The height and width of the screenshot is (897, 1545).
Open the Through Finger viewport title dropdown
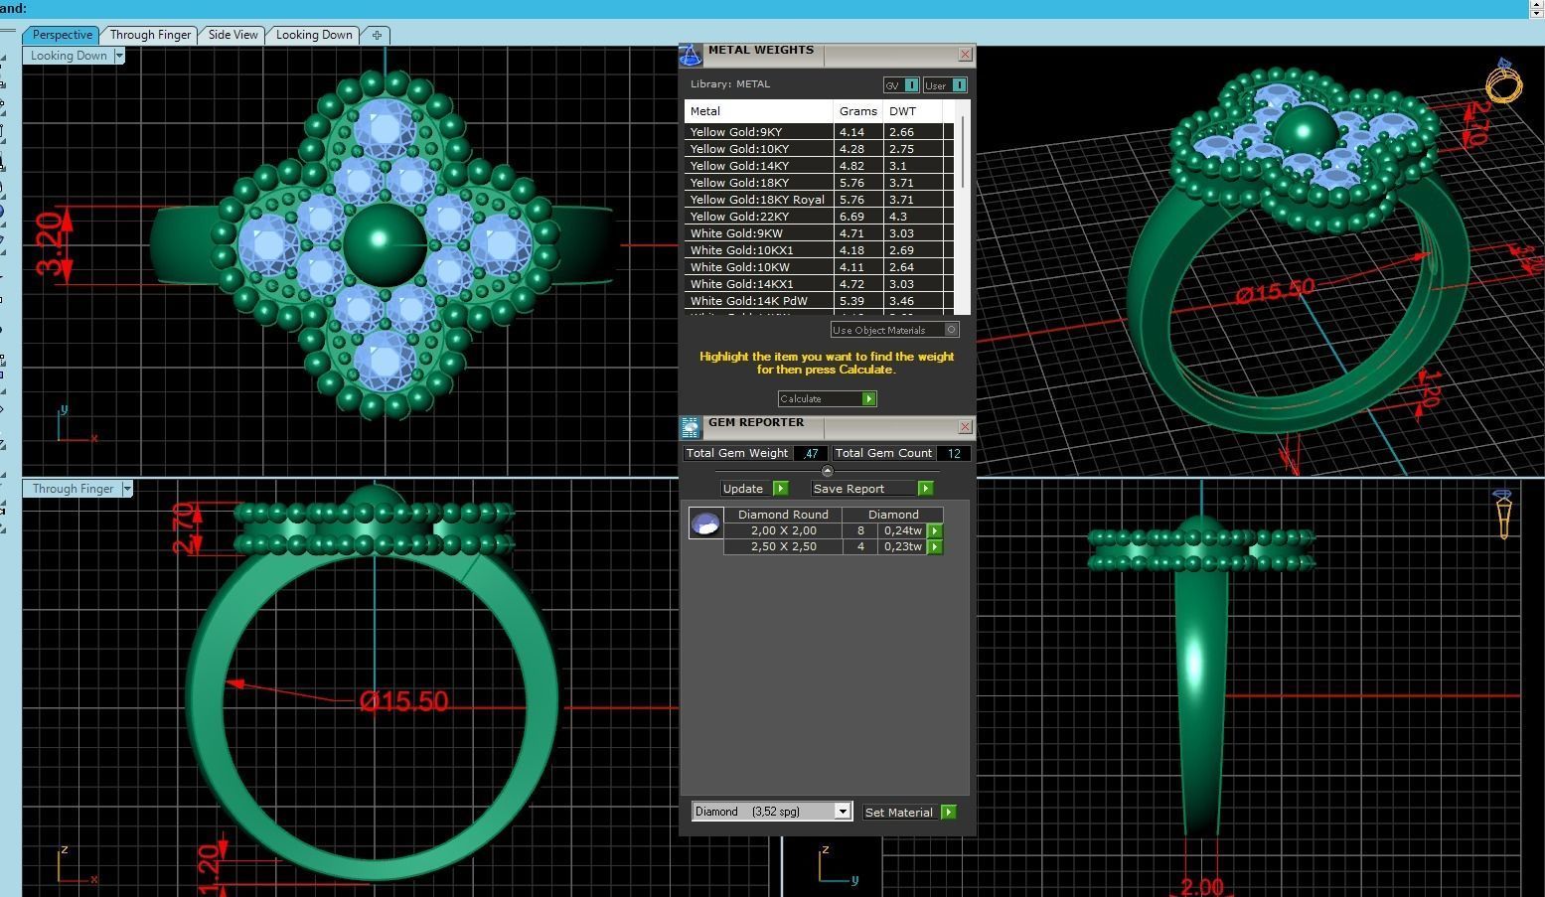127,489
